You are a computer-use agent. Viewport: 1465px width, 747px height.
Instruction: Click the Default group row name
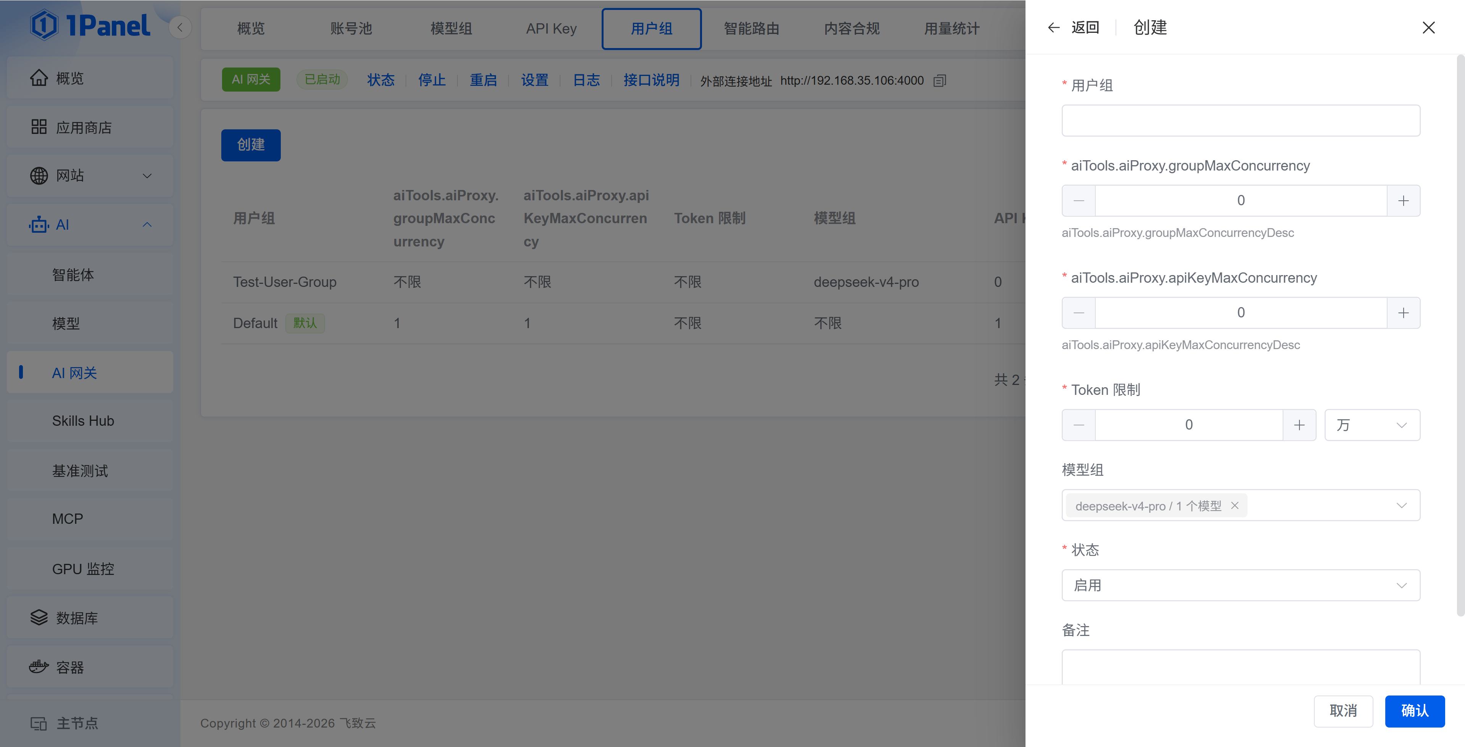coord(255,323)
